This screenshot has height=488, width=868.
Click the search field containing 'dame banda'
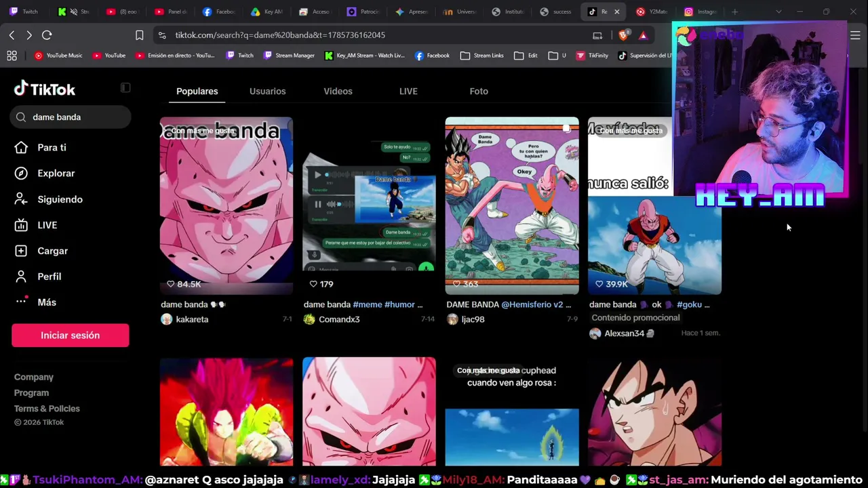click(71, 117)
